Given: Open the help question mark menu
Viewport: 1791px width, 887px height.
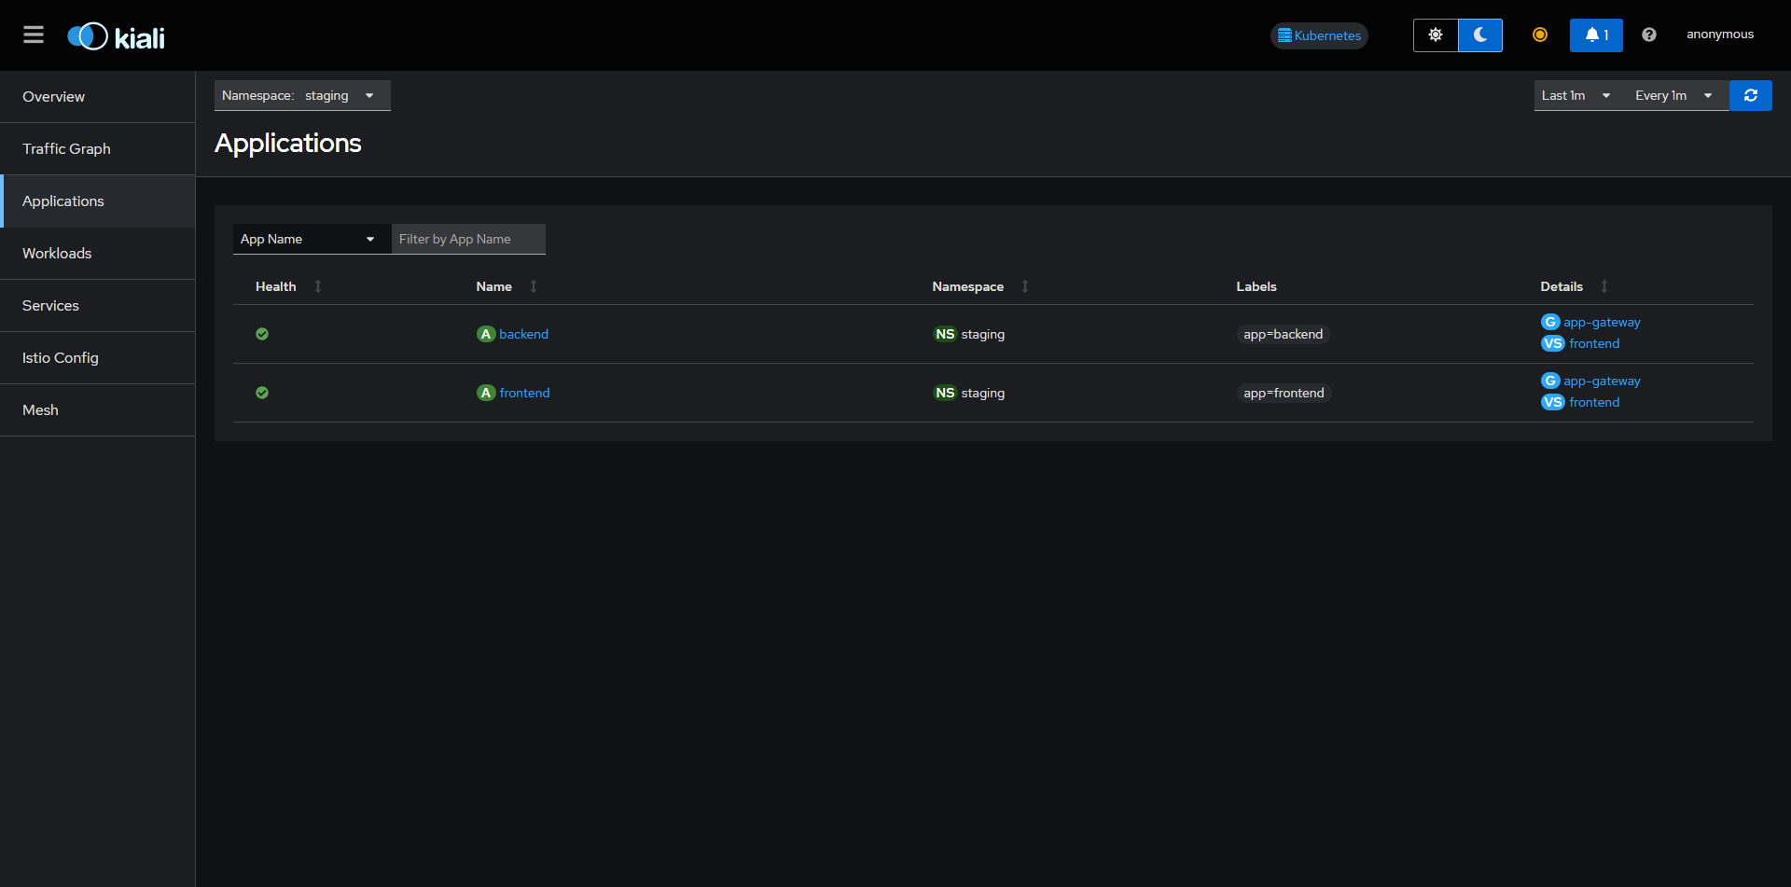Looking at the screenshot, I should [x=1647, y=35].
